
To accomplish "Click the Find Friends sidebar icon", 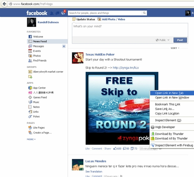I will (30, 60).
